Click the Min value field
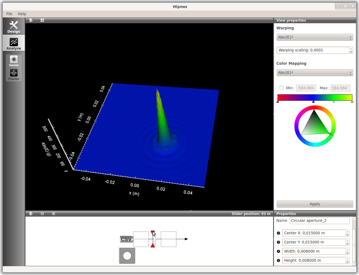Screen dimensions: 359x275 tap(306, 88)
